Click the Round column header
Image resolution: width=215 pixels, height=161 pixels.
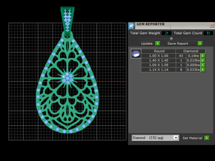click(159, 51)
